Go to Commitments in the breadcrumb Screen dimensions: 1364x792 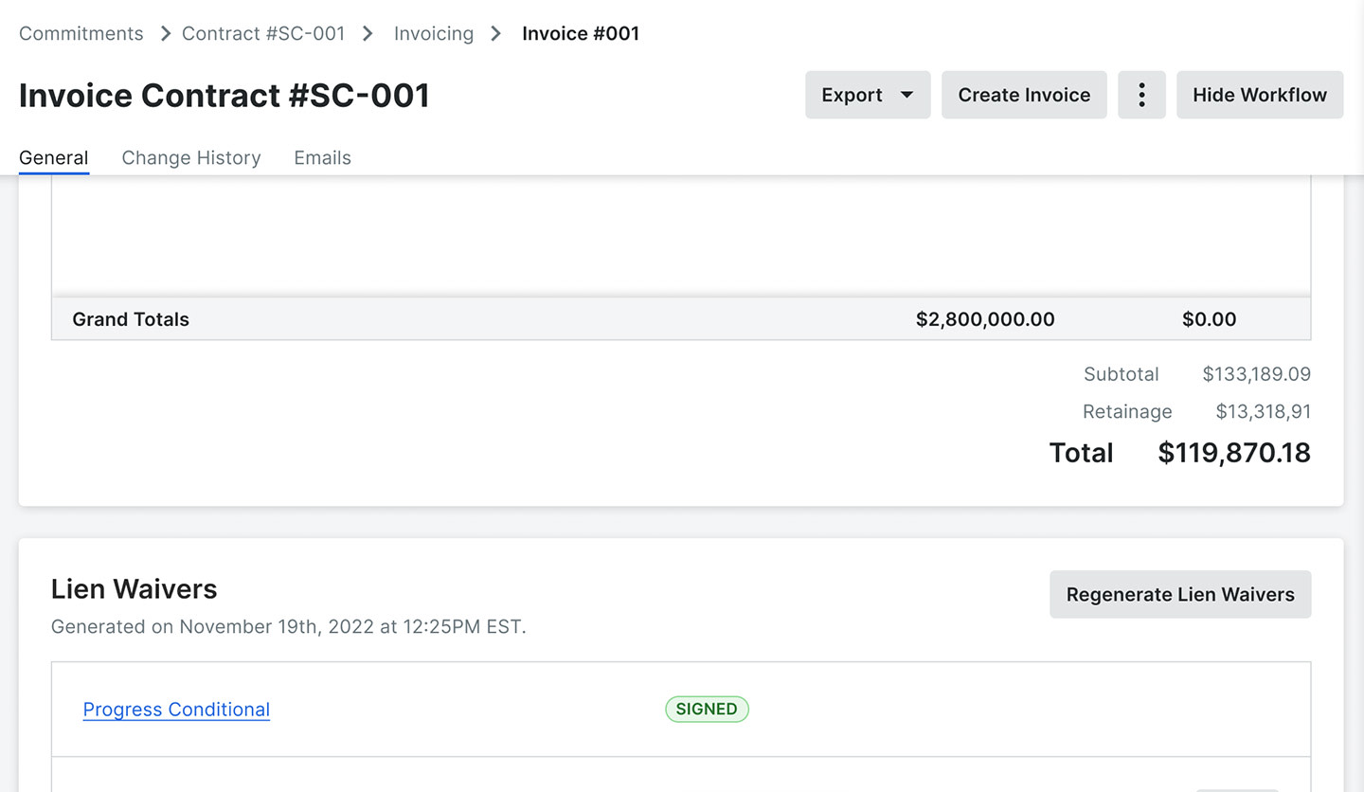point(81,34)
